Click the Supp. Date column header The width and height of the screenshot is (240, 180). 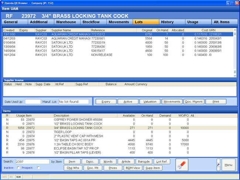[x=45, y=84]
